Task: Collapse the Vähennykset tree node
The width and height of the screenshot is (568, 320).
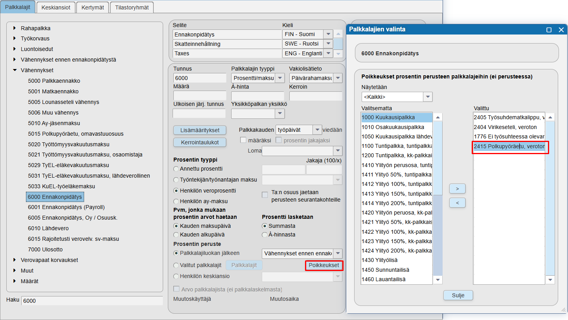Action: point(15,70)
